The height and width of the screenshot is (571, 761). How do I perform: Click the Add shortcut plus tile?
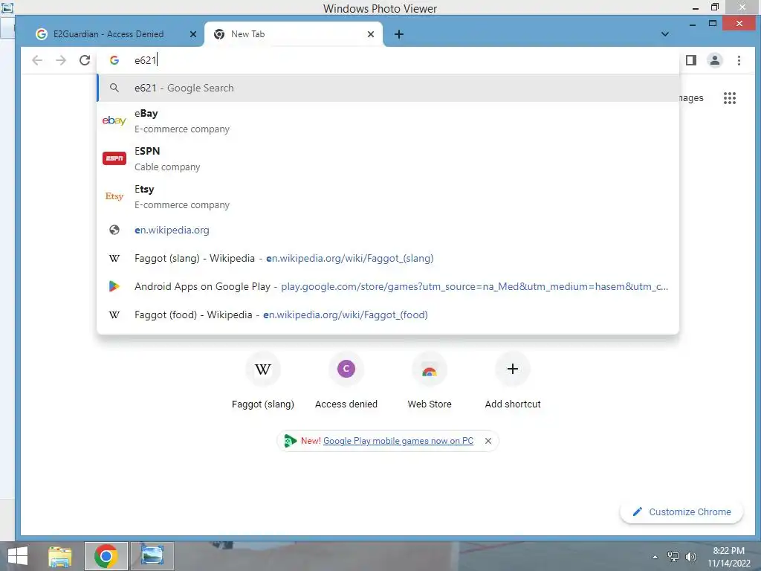513,381
